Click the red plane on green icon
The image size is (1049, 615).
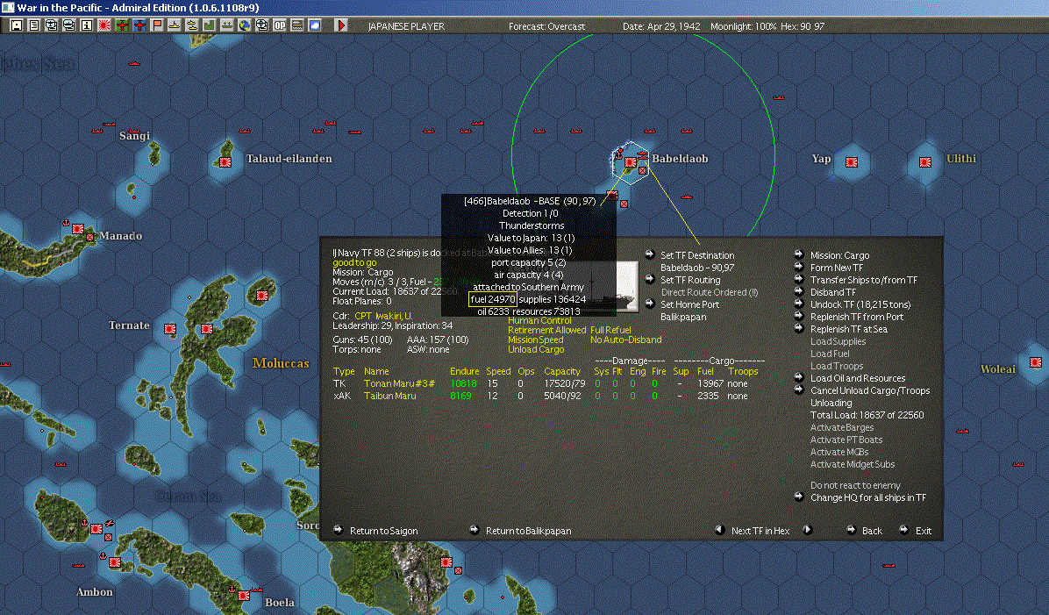(x=122, y=25)
